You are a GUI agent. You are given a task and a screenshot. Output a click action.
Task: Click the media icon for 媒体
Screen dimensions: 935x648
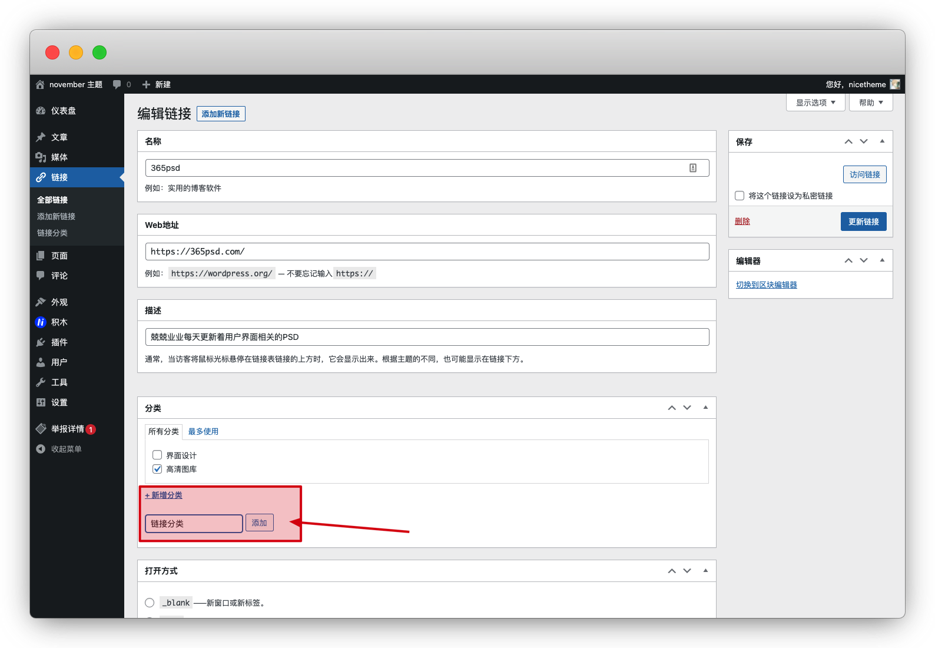tap(41, 157)
